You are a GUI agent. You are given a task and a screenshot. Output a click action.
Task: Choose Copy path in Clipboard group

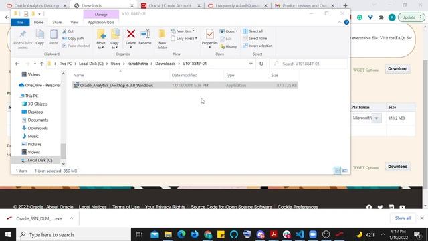coord(73,39)
